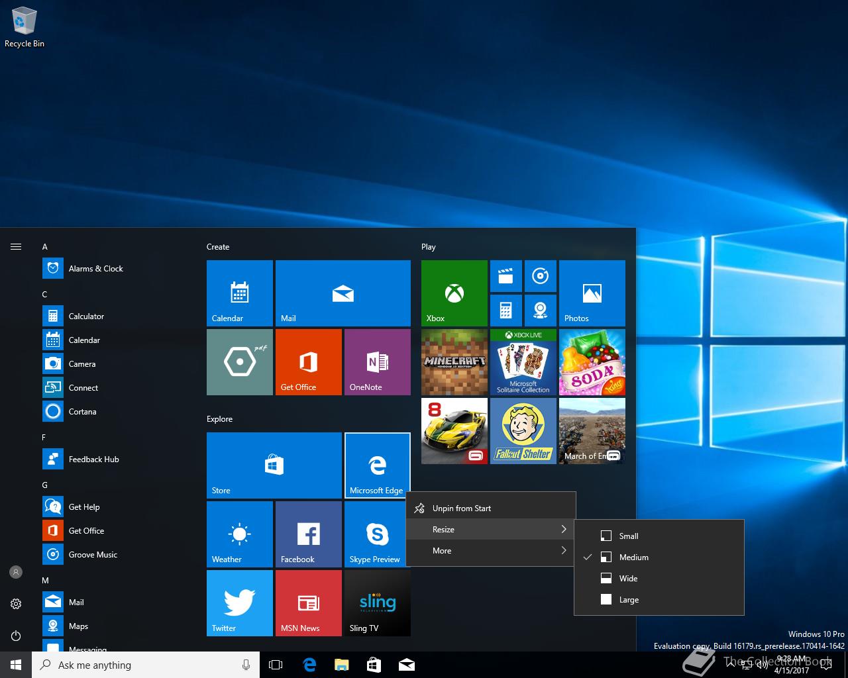This screenshot has height=678, width=848.
Task: Expand the Resize submenu
Action: [491, 530]
